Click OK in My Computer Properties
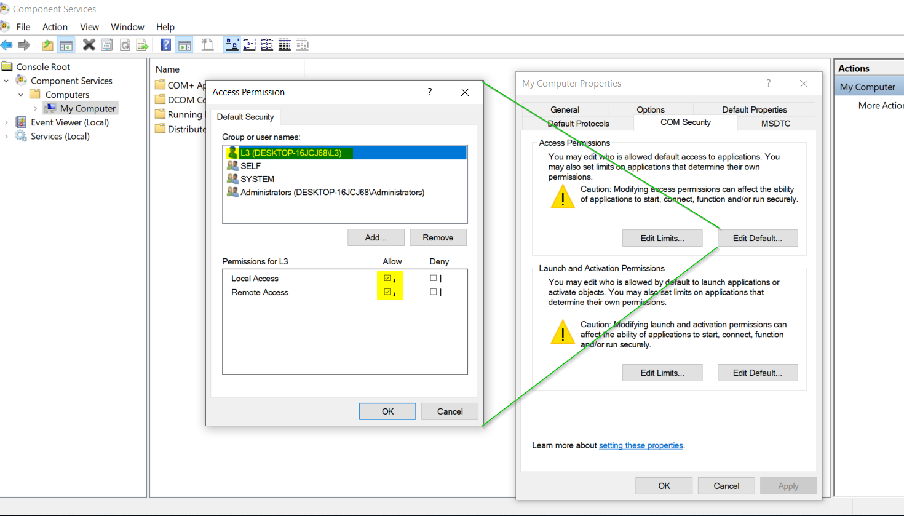Screen dimensions: 904x516 [664, 486]
